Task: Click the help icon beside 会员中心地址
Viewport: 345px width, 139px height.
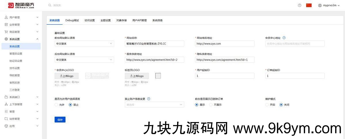Action: 284,38
